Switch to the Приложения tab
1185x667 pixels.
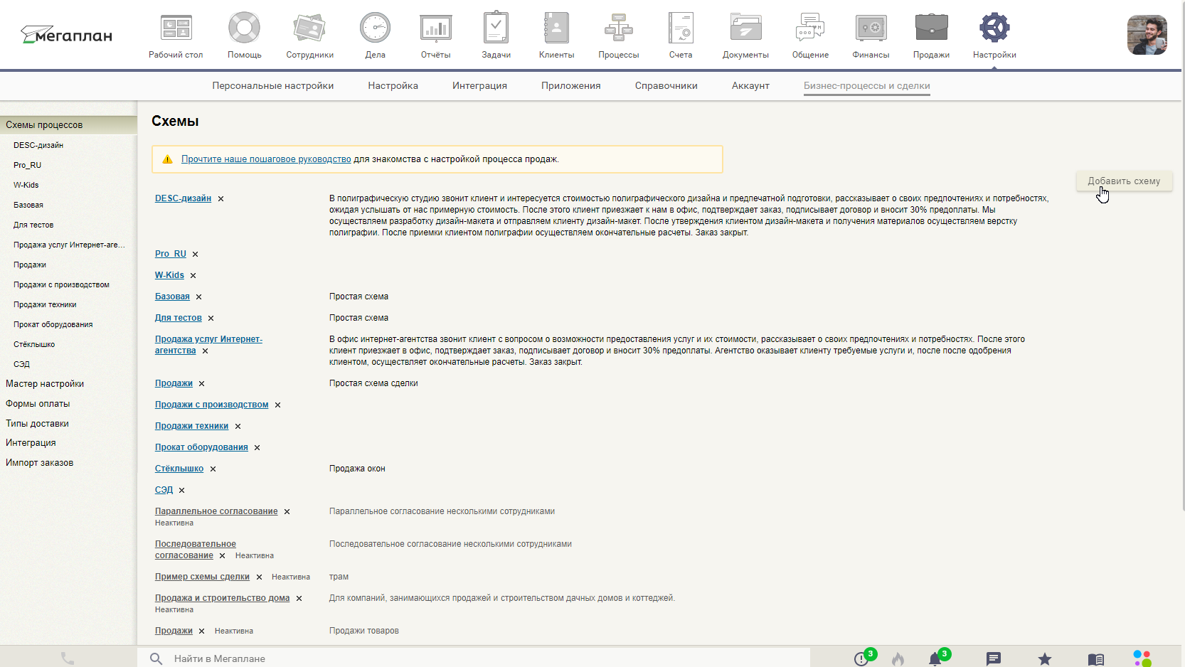(x=570, y=86)
